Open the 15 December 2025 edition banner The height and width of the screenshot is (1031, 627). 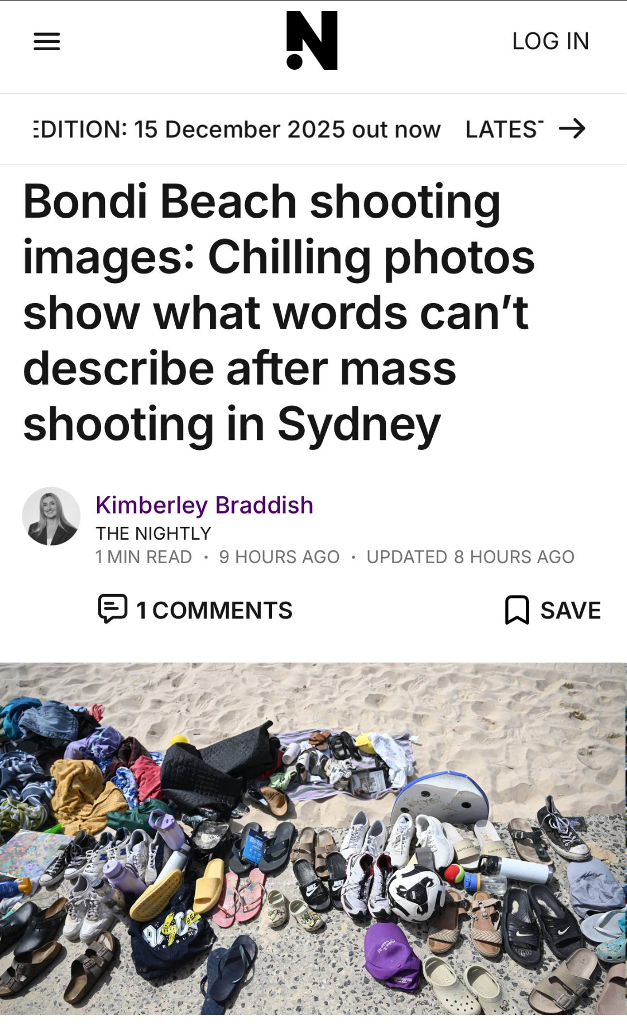pyautogui.click(x=237, y=130)
